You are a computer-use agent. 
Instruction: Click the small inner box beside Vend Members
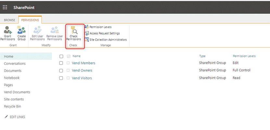click(x=68, y=63)
